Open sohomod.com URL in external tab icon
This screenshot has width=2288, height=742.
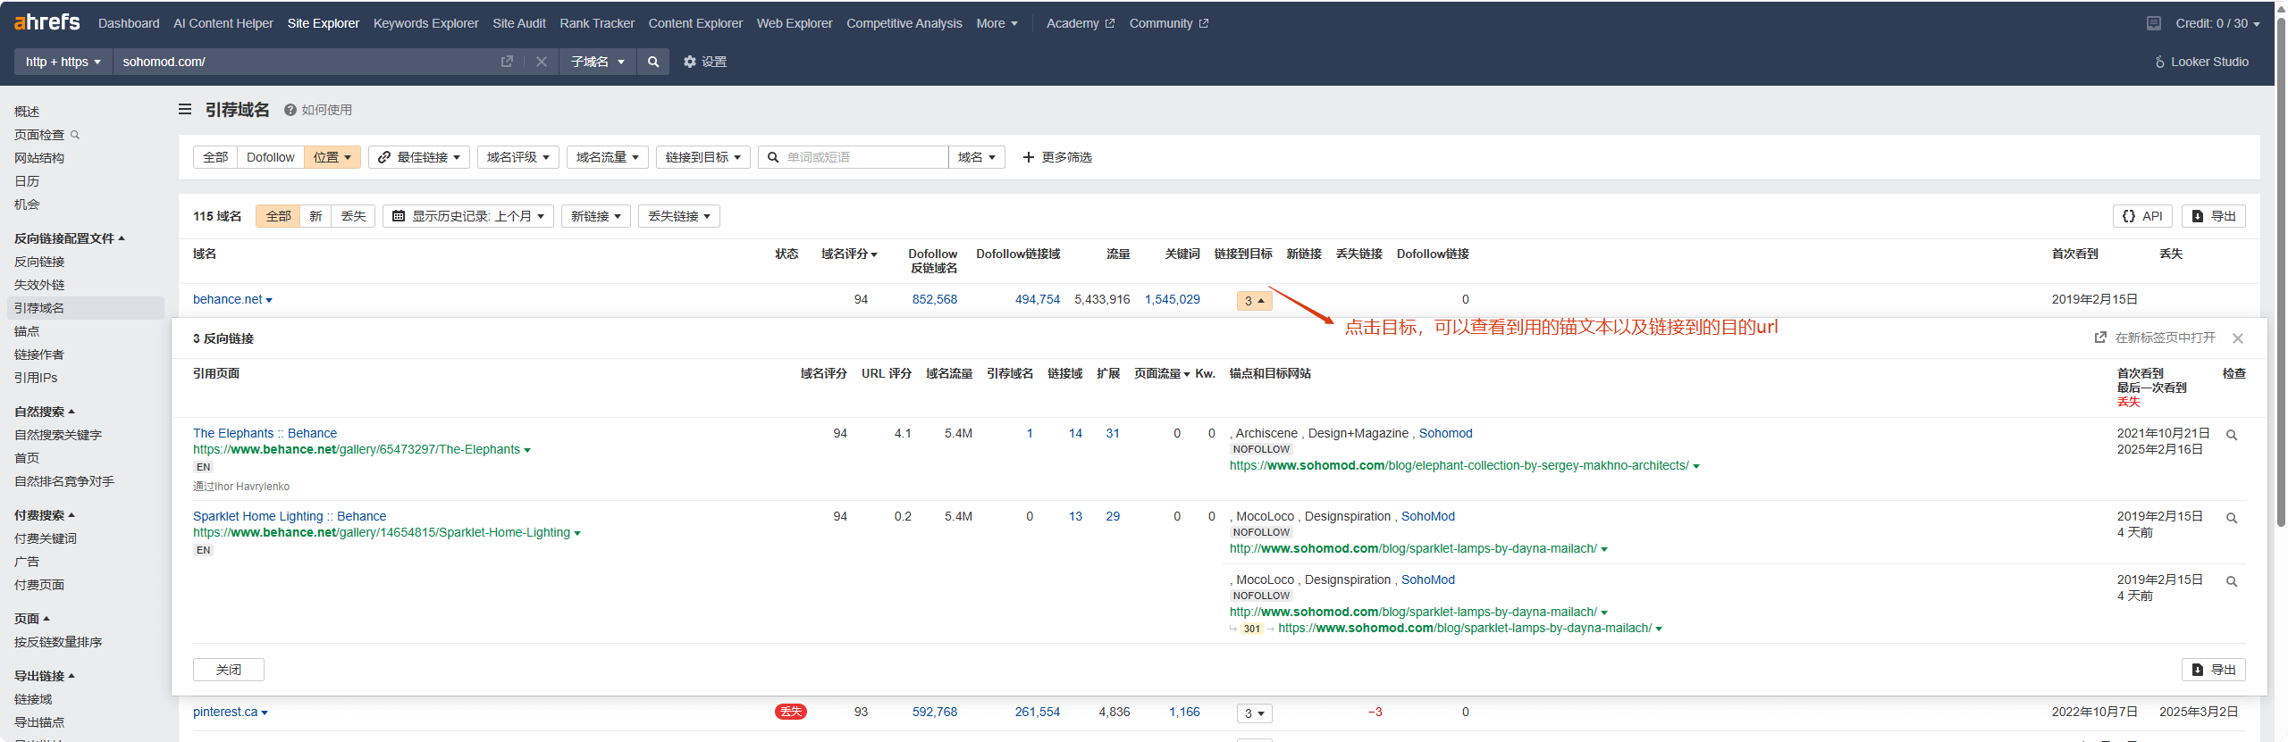pos(507,62)
